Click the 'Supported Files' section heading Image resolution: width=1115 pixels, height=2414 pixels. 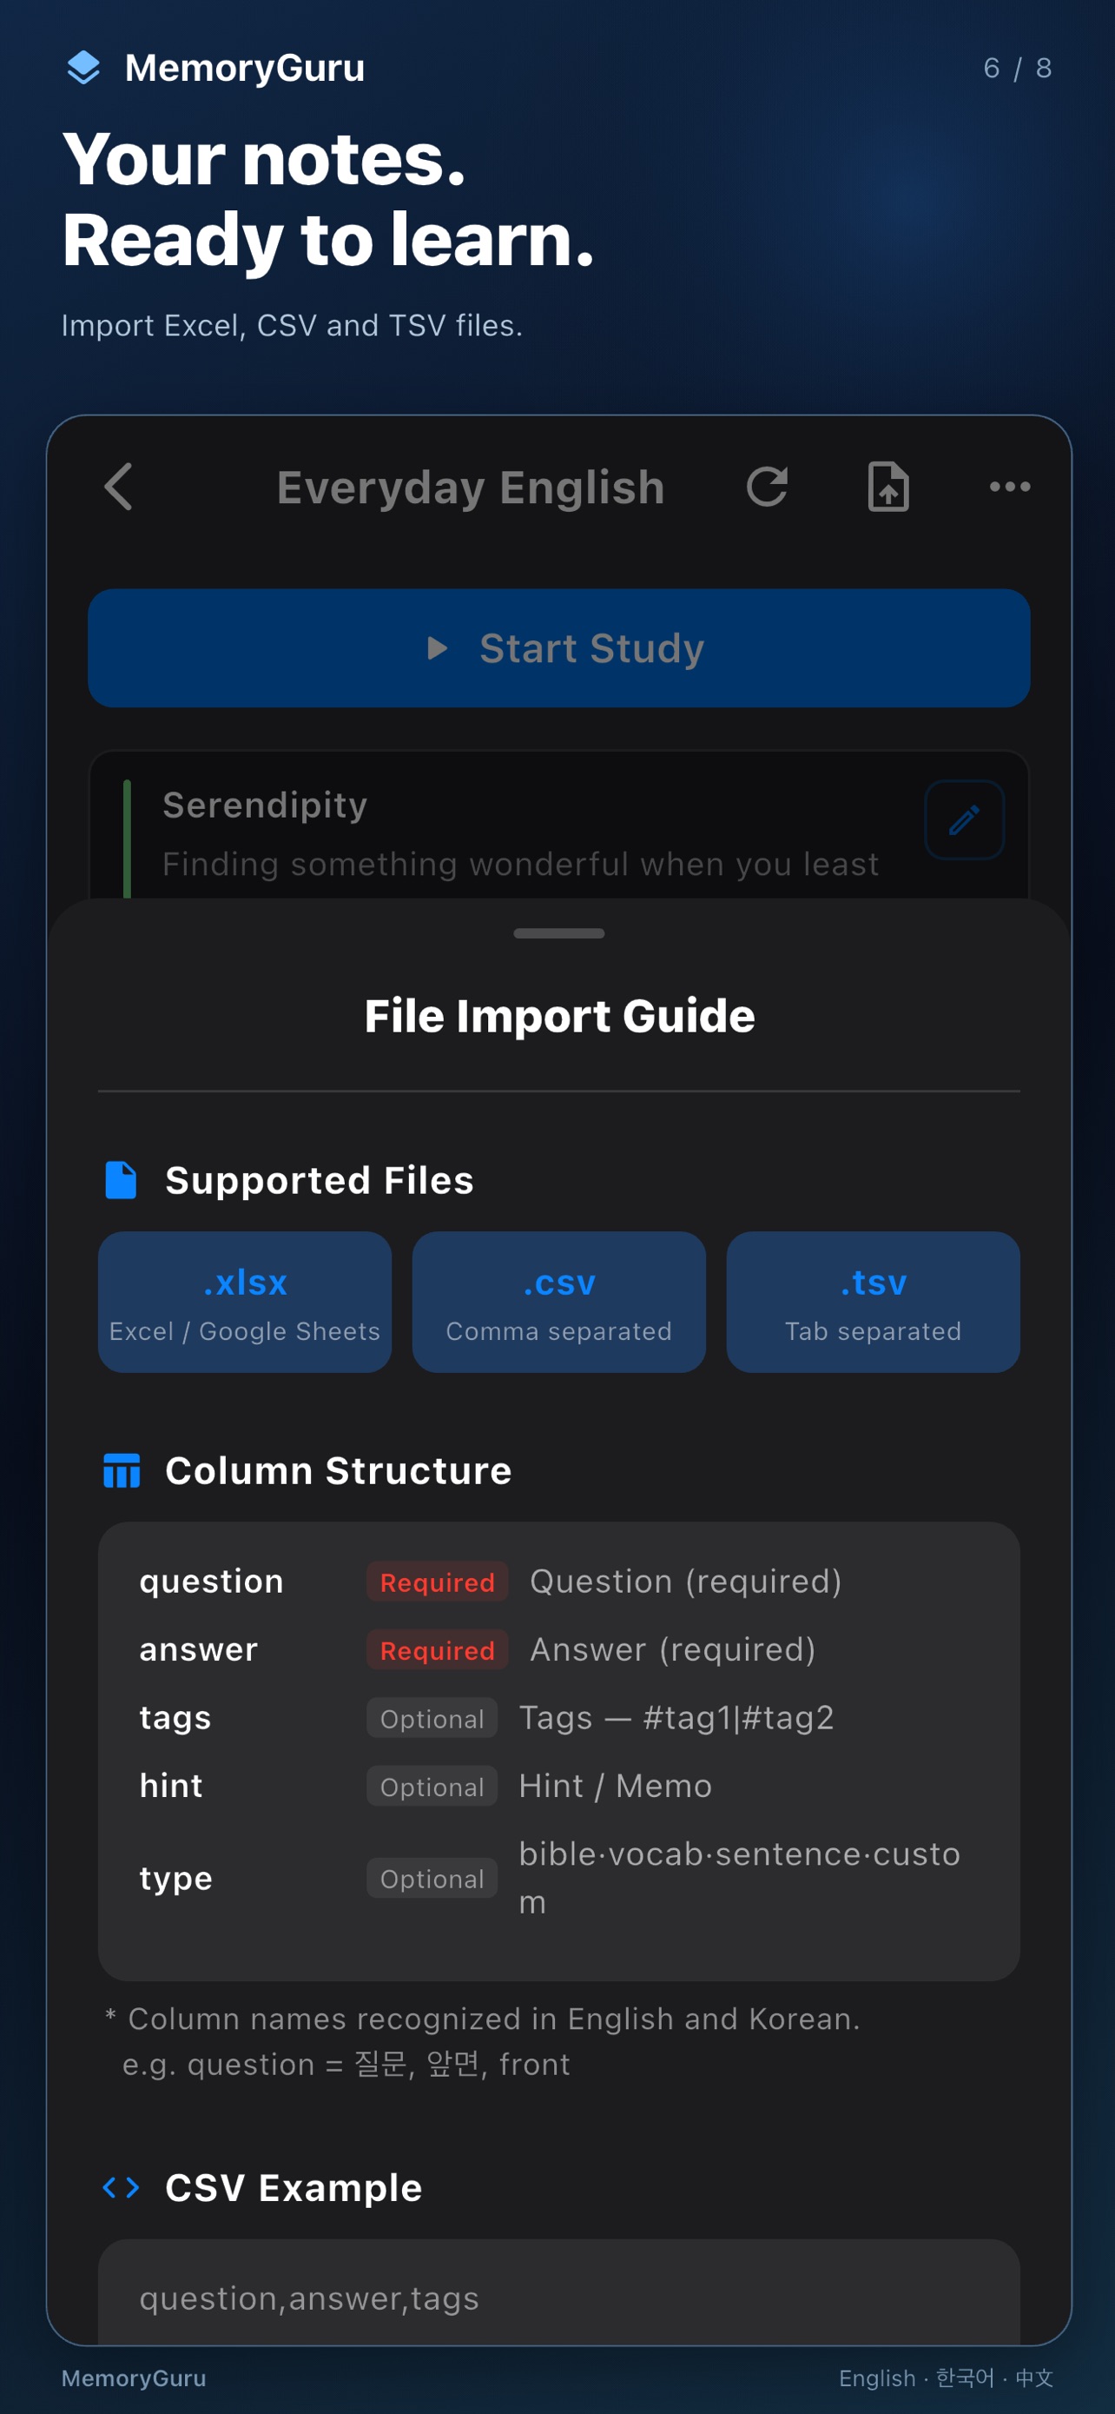320,1180
